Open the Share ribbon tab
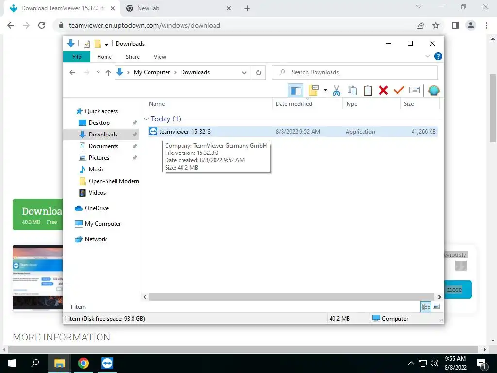Image resolution: width=497 pixels, height=373 pixels. (133, 57)
